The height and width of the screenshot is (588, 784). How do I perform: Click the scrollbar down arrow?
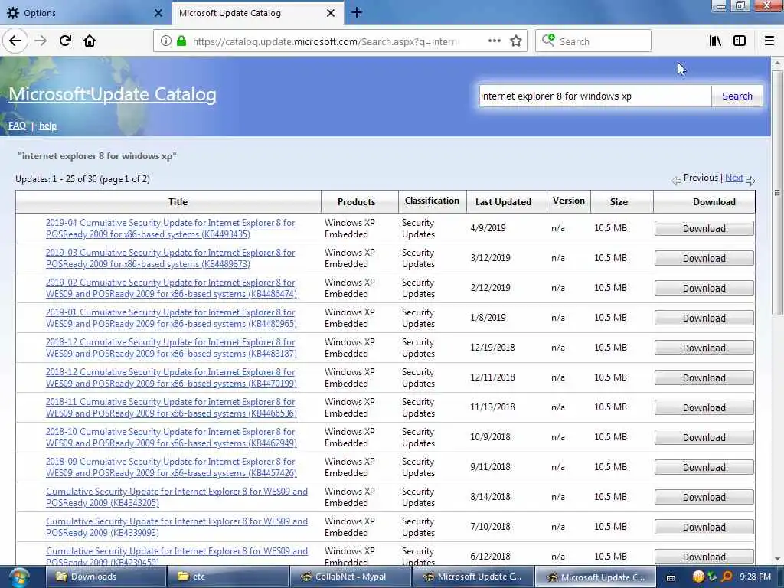pos(777,558)
